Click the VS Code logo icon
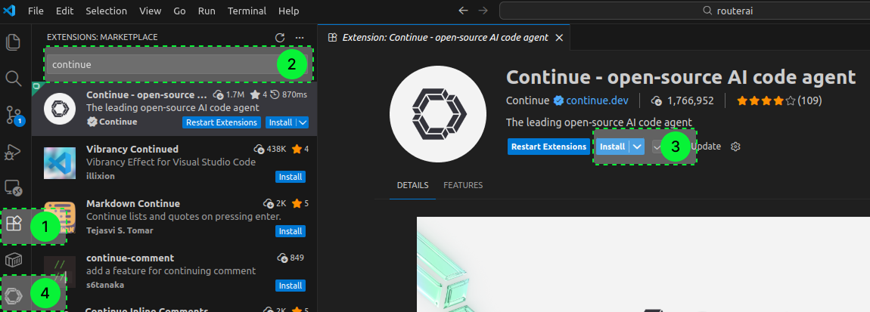 [9, 11]
